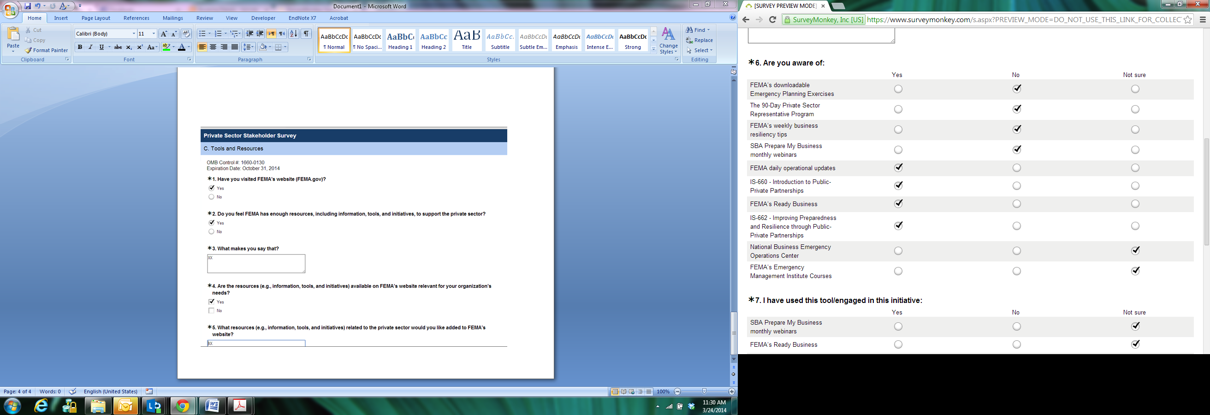Open Adobe Acrobat from the taskbar
The width and height of the screenshot is (1210, 415).
pyautogui.click(x=240, y=406)
